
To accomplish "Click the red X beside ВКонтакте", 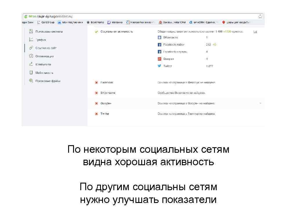I will (x=96, y=93).
